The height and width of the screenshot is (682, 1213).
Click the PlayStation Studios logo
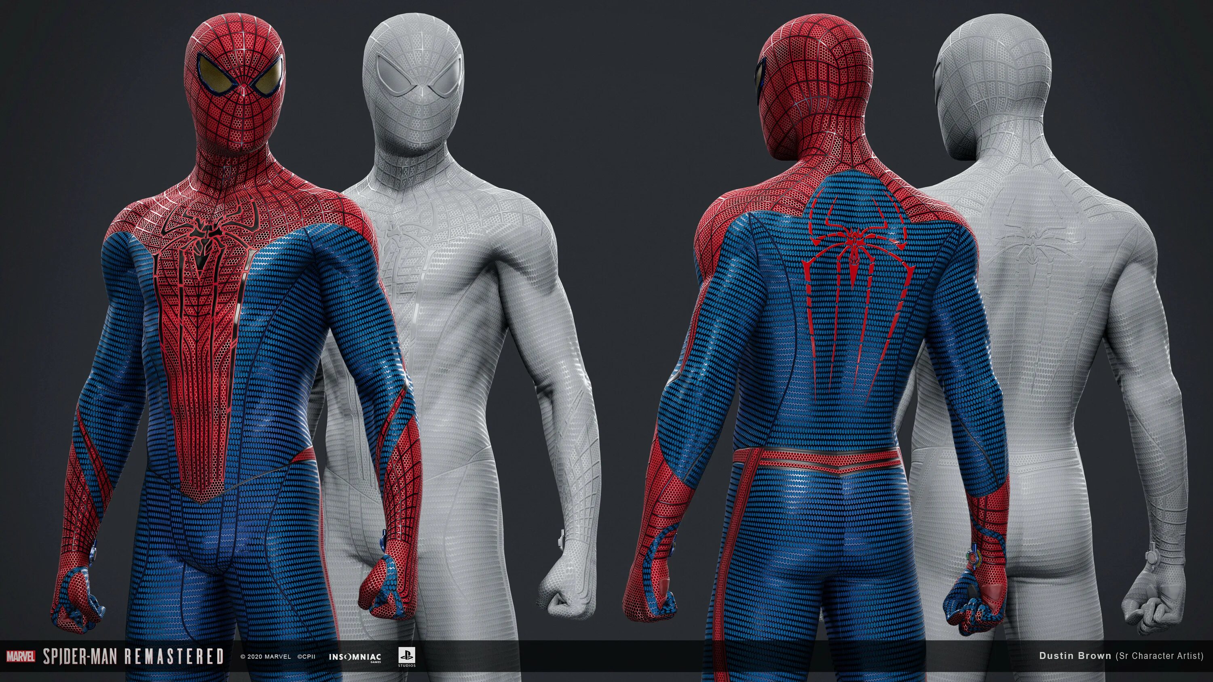coord(406,656)
